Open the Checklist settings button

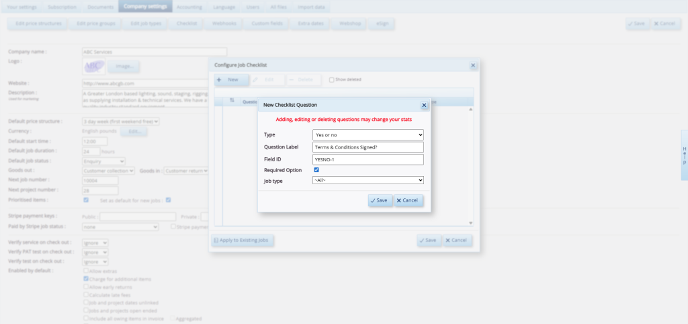187,24
